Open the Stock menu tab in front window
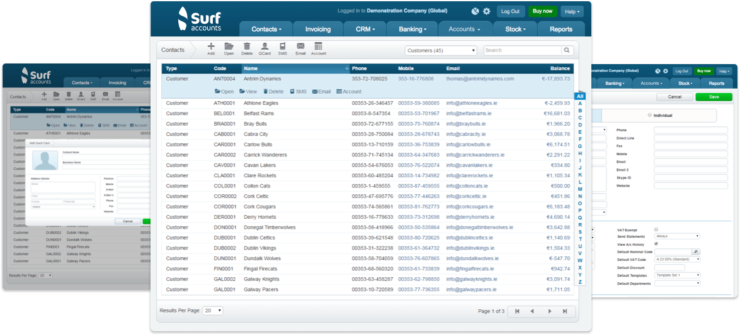Screen dimensions: 740x335 tap(515, 29)
